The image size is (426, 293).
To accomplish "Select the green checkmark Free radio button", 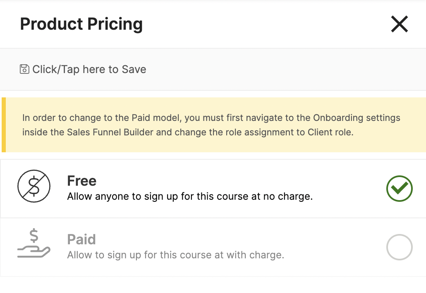I will pos(400,189).
